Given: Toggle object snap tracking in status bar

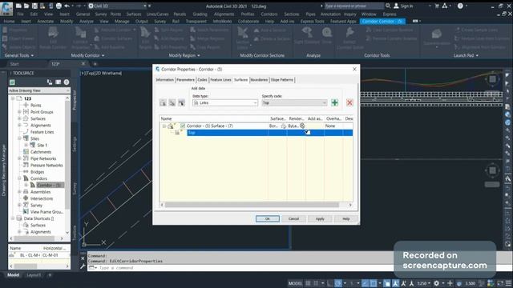Looking at the screenshot, I should point(365,283).
